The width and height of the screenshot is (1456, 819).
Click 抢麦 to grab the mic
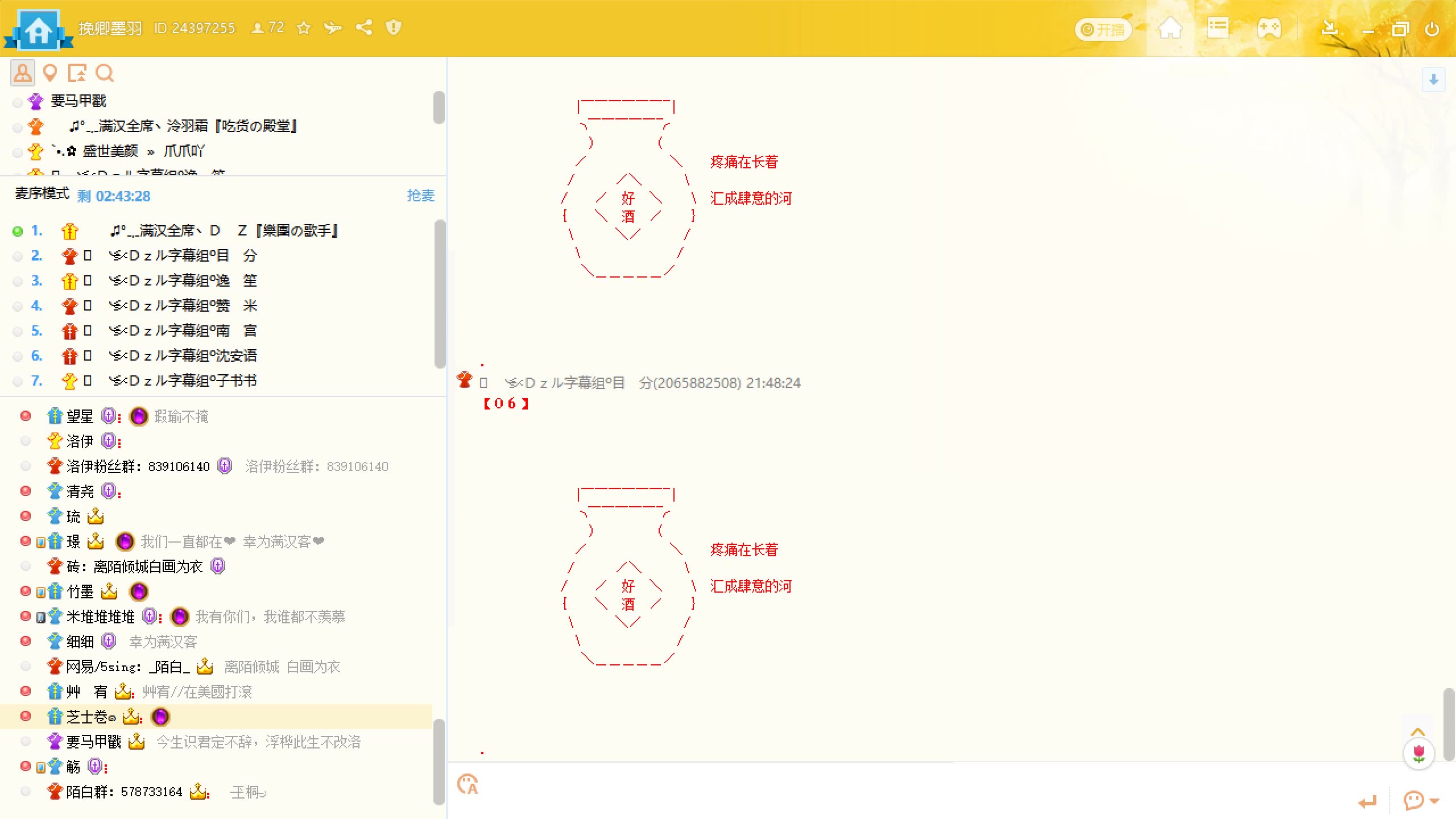[420, 196]
